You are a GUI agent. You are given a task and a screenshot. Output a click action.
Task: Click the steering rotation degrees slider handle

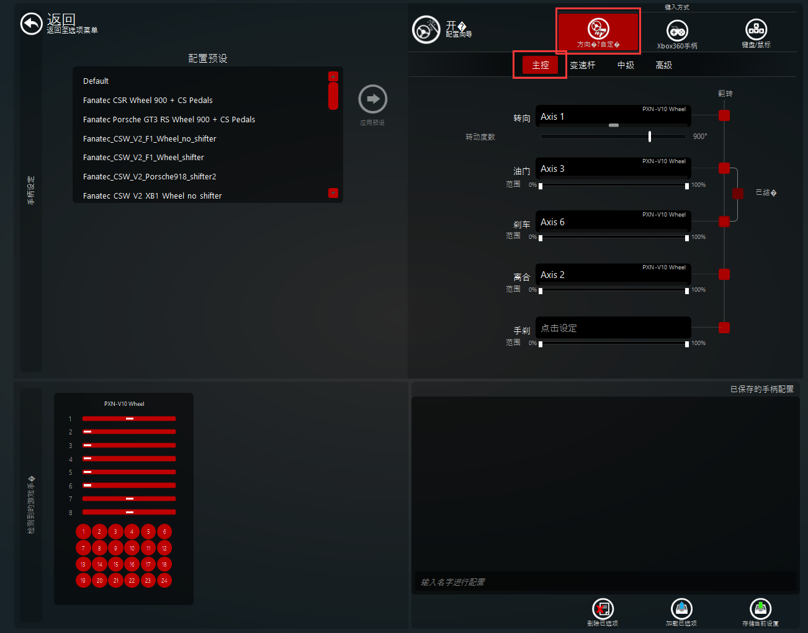coord(649,137)
